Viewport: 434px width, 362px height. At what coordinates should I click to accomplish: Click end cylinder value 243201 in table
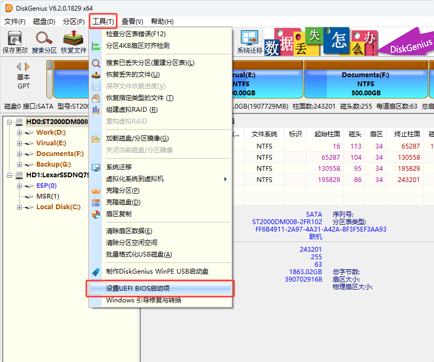pos(408,180)
